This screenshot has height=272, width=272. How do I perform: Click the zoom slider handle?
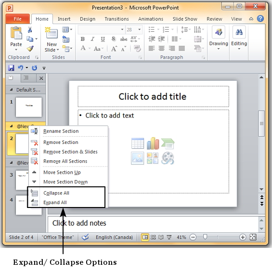[x=205, y=237]
